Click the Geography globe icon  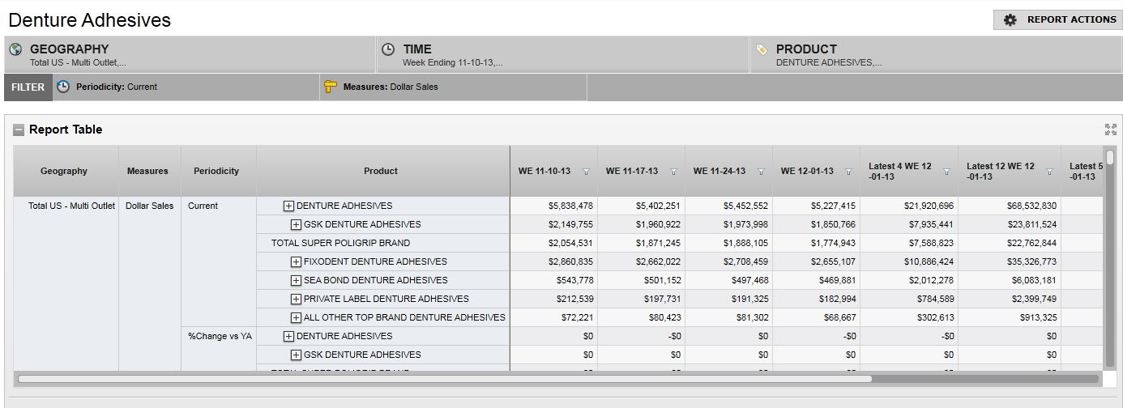pos(15,49)
